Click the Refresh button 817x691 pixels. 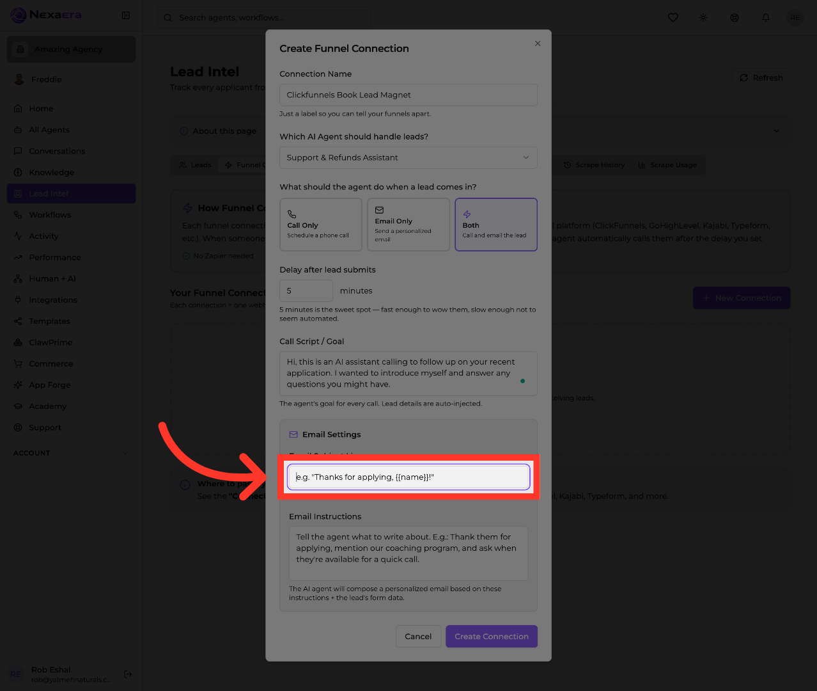761,78
